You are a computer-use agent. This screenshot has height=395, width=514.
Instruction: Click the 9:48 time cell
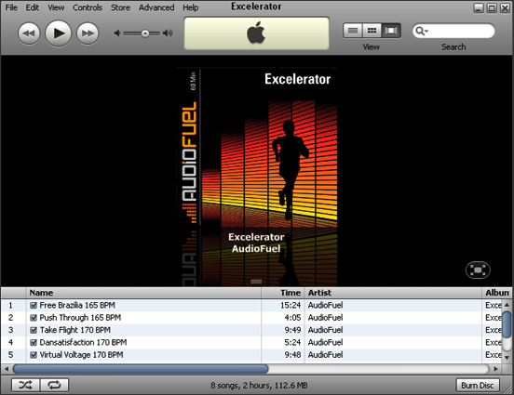(x=292, y=355)
